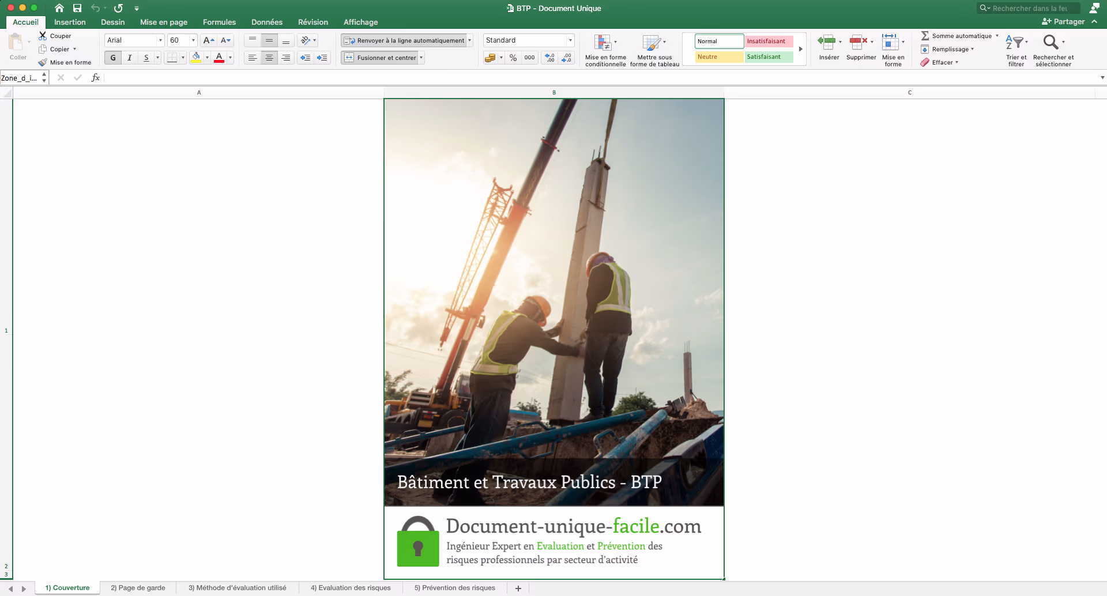Toggle Renvoyer à la ligne automatiquement
The image size is (1107, 596).
[x=404, y=40]
